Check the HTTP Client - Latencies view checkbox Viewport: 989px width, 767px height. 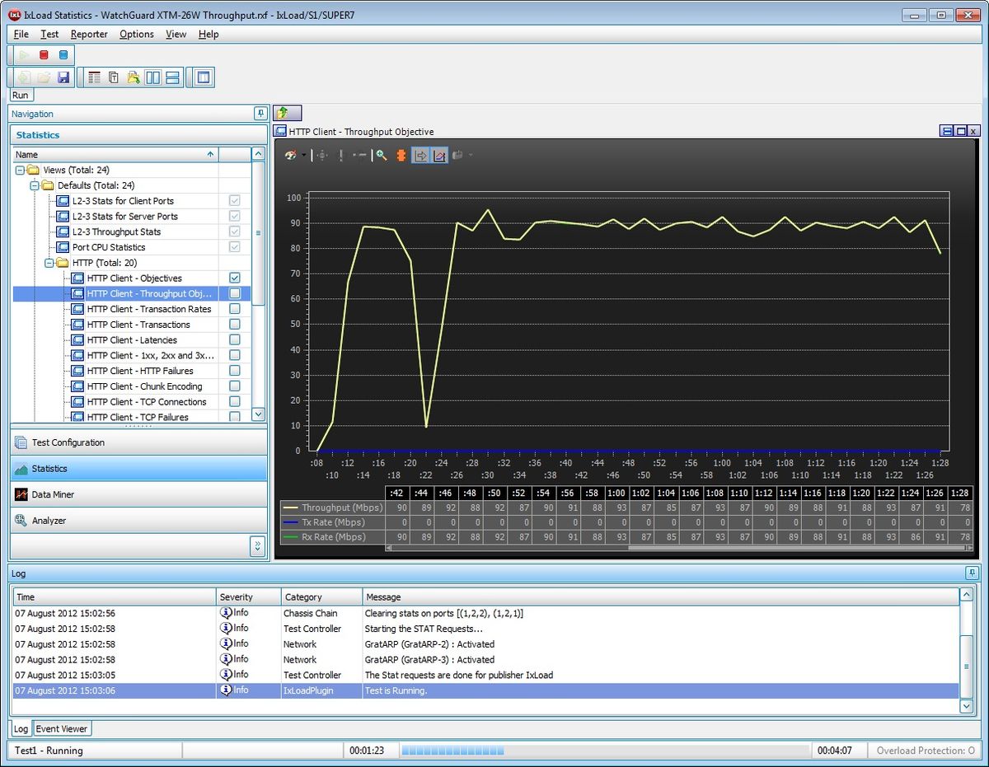click(234, 339)
